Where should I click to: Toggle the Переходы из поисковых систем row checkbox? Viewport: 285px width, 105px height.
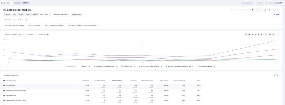[x=4, y=91]
